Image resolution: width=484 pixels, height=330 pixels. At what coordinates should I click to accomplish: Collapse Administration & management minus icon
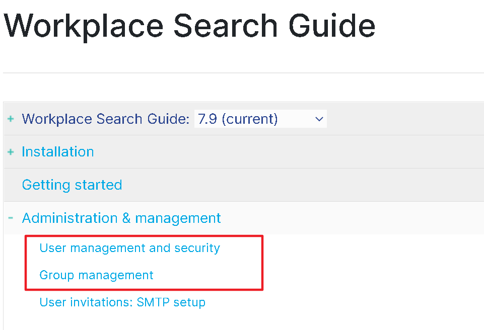[x=11, y=218]
